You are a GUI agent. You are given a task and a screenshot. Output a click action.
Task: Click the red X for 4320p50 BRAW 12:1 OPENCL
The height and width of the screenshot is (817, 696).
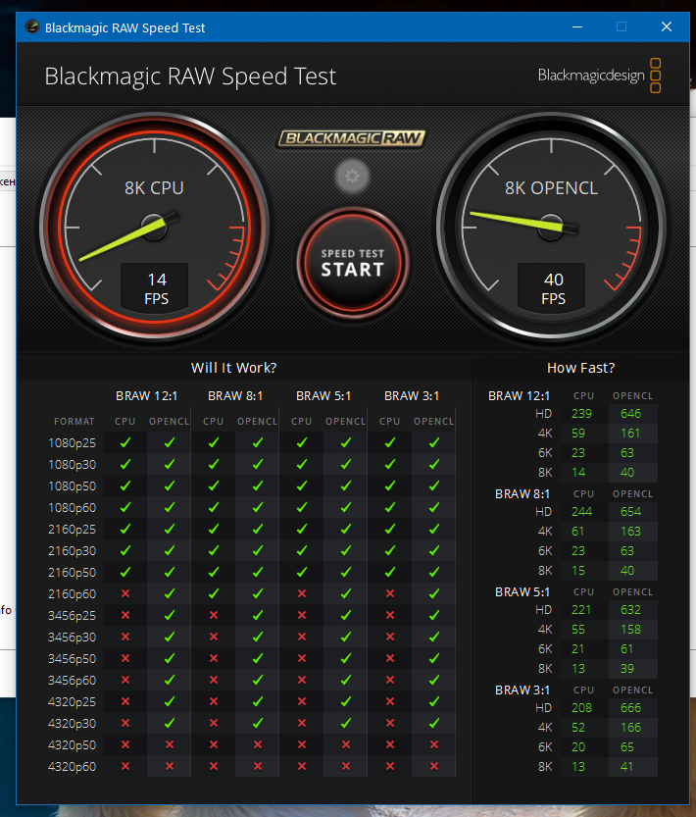pyautogui.click(x=170, y=744)
